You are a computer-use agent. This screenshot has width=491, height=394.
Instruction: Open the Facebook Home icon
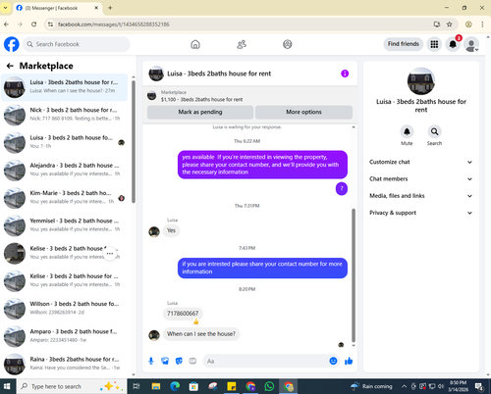click(x=195, y=44)
